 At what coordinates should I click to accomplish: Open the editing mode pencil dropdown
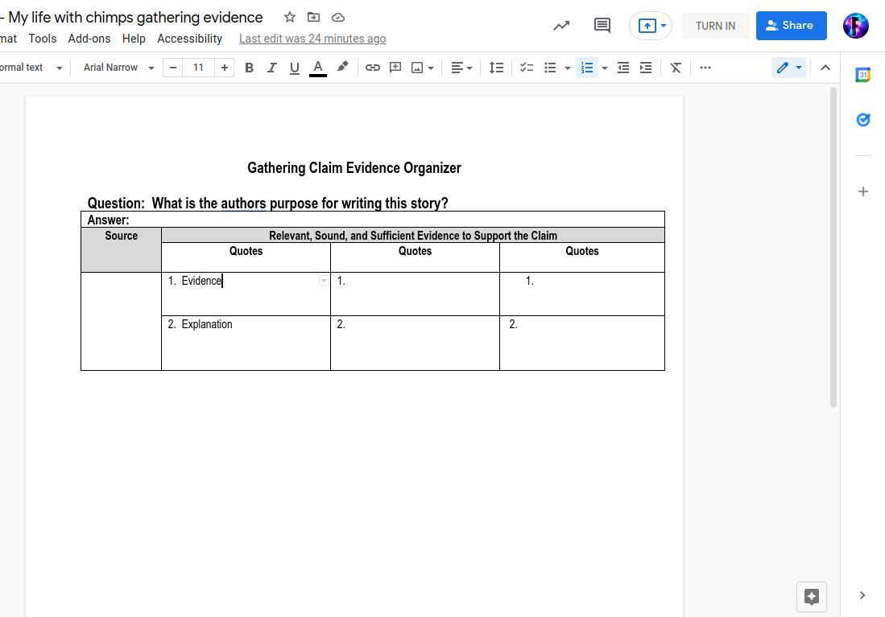coord(788,68)
